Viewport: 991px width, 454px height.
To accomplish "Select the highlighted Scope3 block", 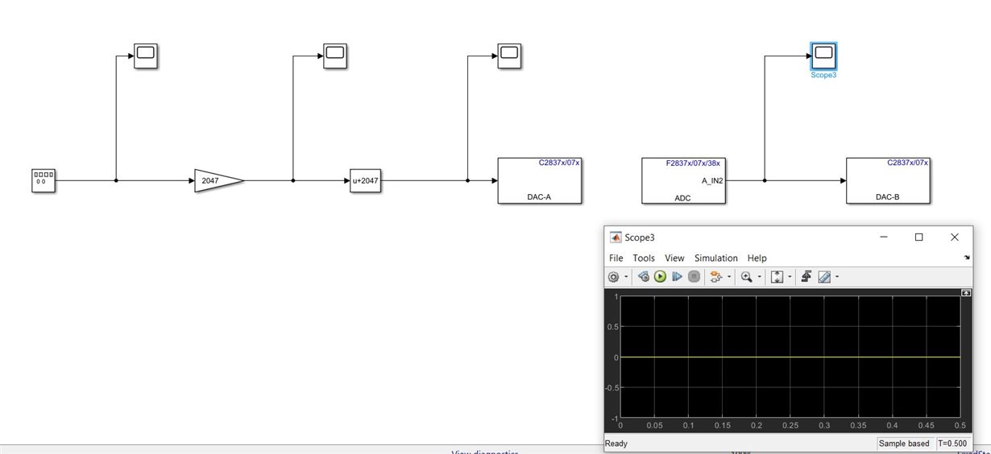I will (x=823, y=56).
